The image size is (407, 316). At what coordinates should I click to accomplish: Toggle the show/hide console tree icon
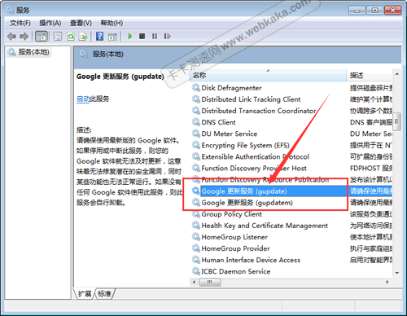(42, 36)
